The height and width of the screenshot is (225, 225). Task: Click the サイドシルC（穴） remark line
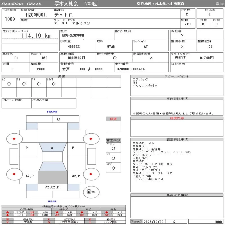[145, 167]
